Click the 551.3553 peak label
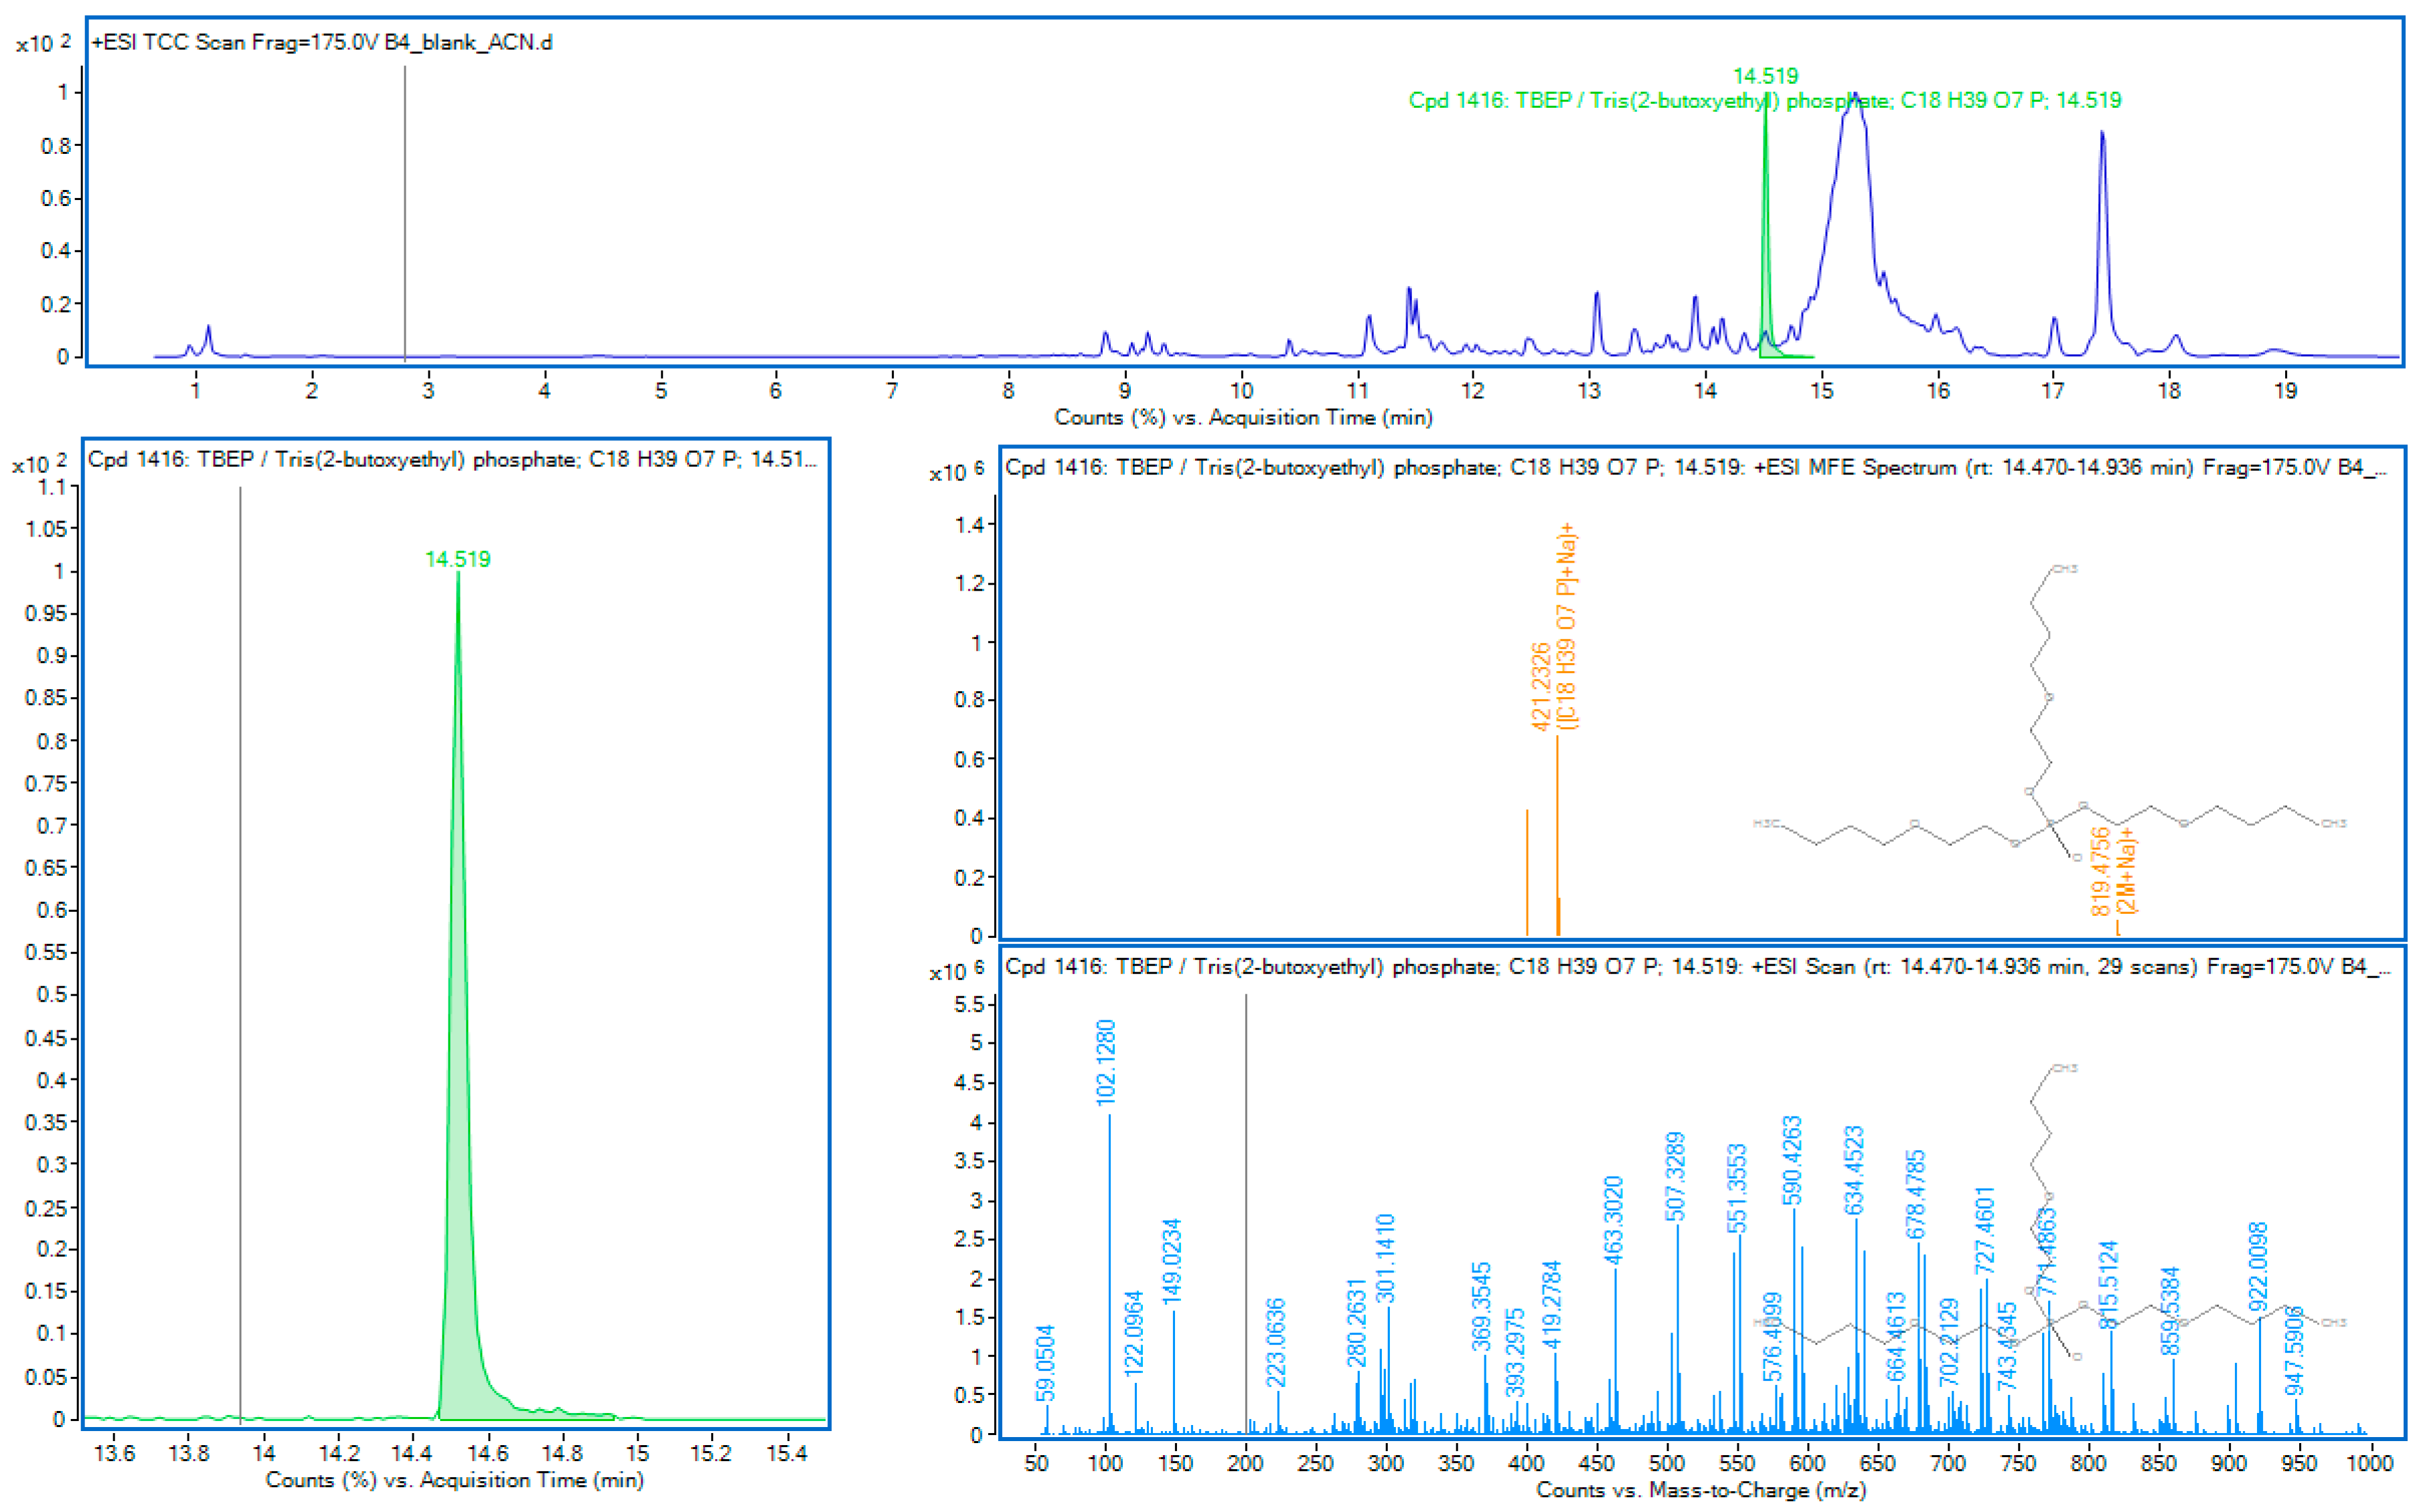The width and height of the screenshot is (2419, 1512). click(1735, 1188)
